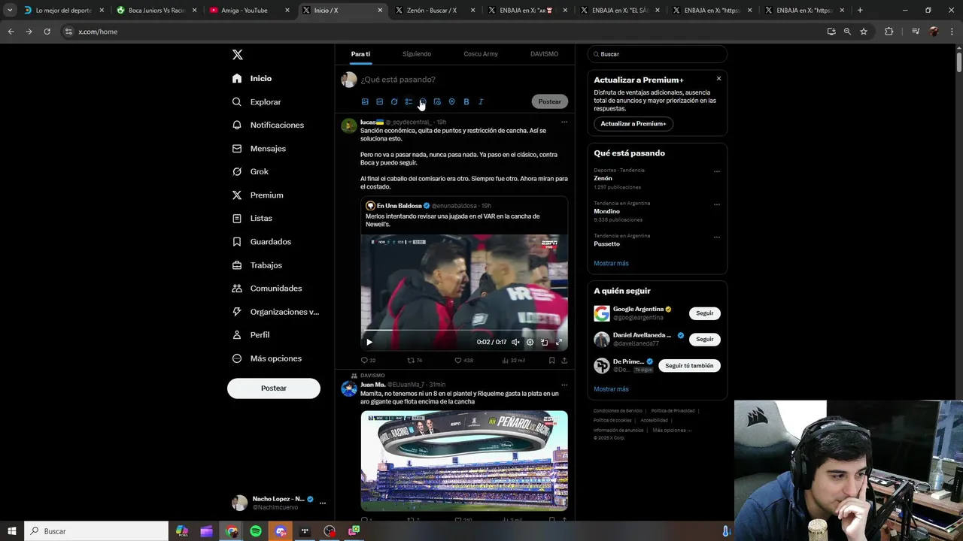Switch to the Coscu Army tab
Image resolution: width=963 pixels, height=541 pixels.
[x=481, y=54]
